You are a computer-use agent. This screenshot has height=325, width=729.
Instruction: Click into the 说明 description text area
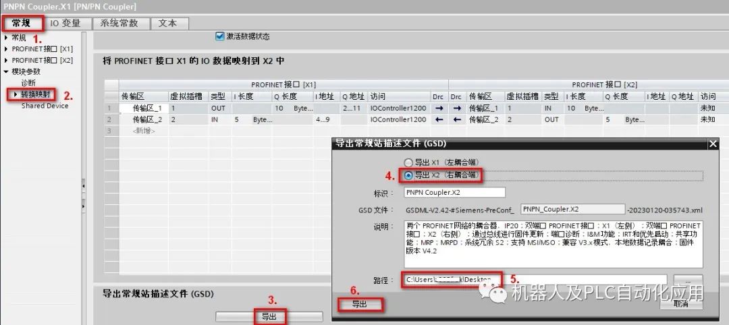point(553,244)
